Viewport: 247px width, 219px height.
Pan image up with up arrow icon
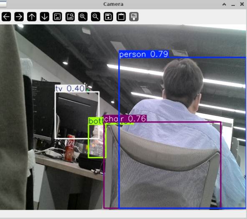(x=32, y=17)
